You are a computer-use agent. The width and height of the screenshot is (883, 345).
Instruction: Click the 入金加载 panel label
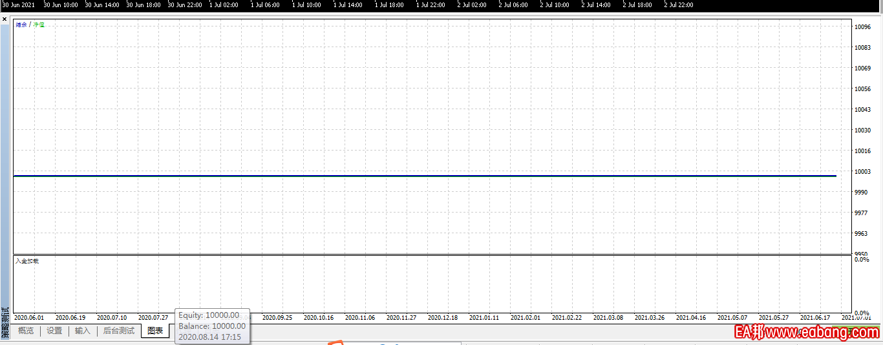tap(27, 261)
